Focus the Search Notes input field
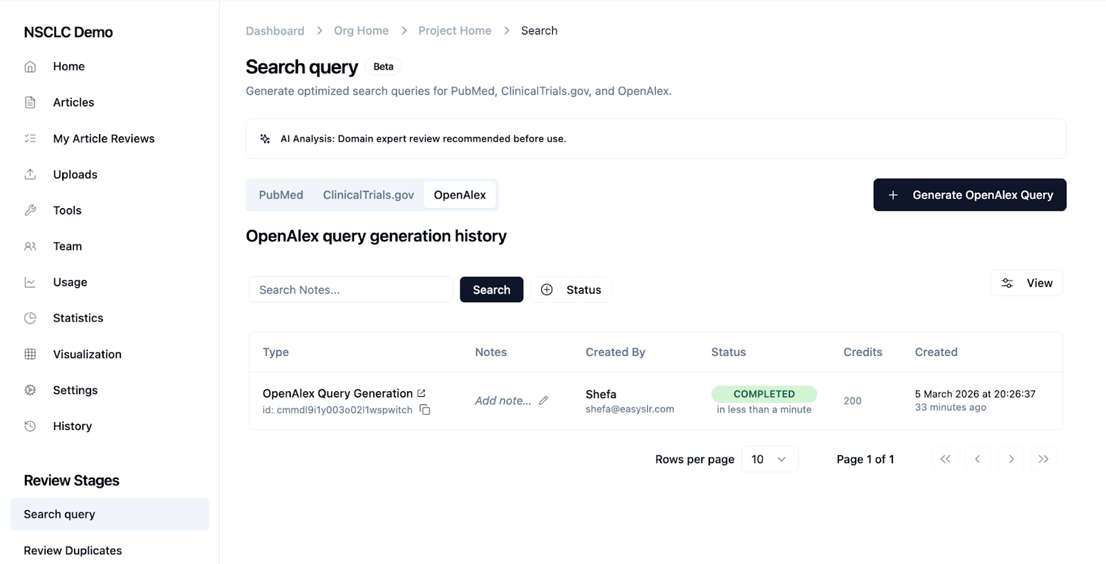Viewport: 1106px width, 564px height. (350, 290)
